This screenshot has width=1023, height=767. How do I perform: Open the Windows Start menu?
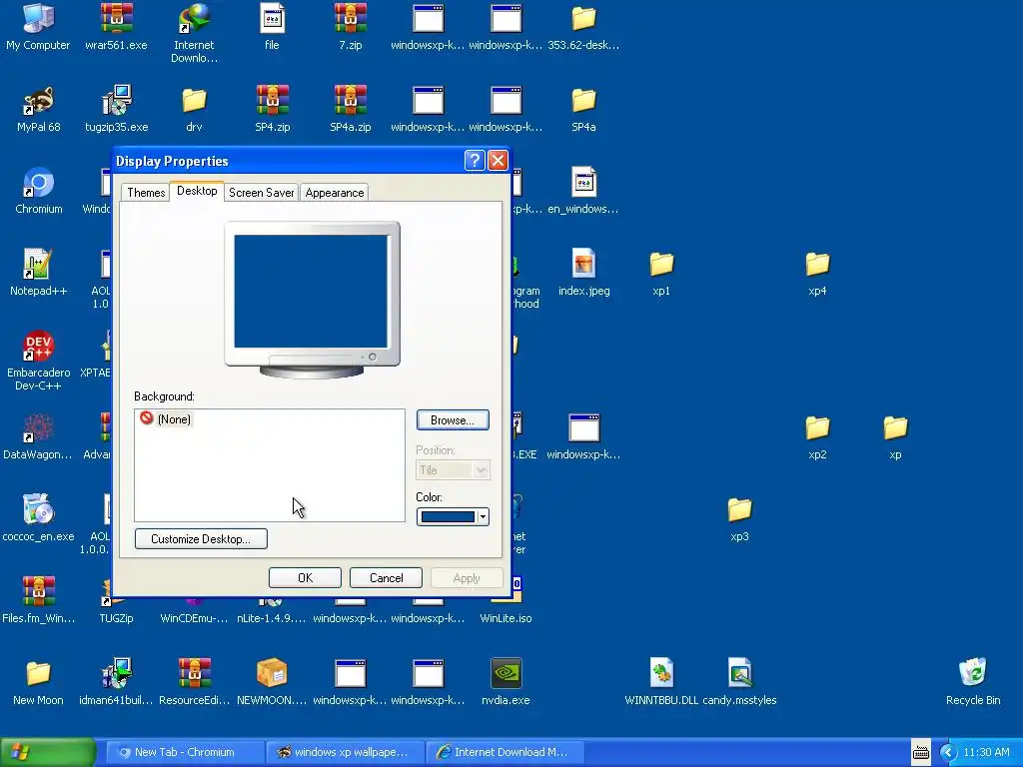pyautogui.click(x=48, y=752)
